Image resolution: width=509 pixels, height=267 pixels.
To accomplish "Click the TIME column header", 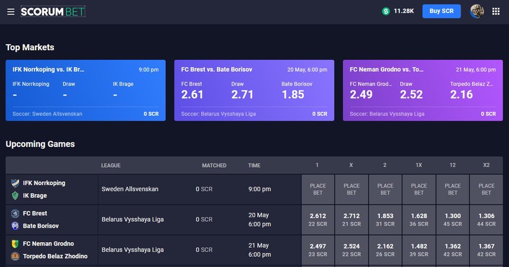I will click(x=254, y=165).
